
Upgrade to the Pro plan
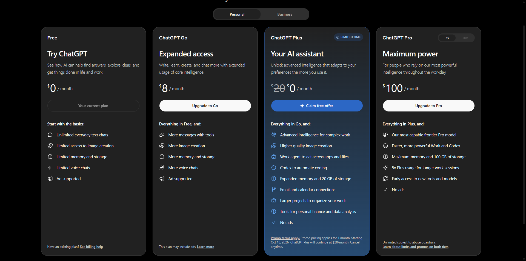[428, 106]
